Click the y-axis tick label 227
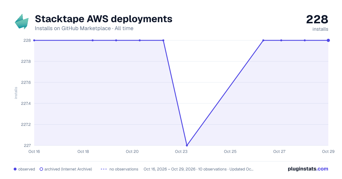The height and width of the screenshot is (179, 342). 27,145
